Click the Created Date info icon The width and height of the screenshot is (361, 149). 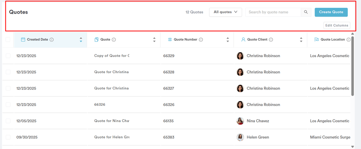[x=52, y=40]
